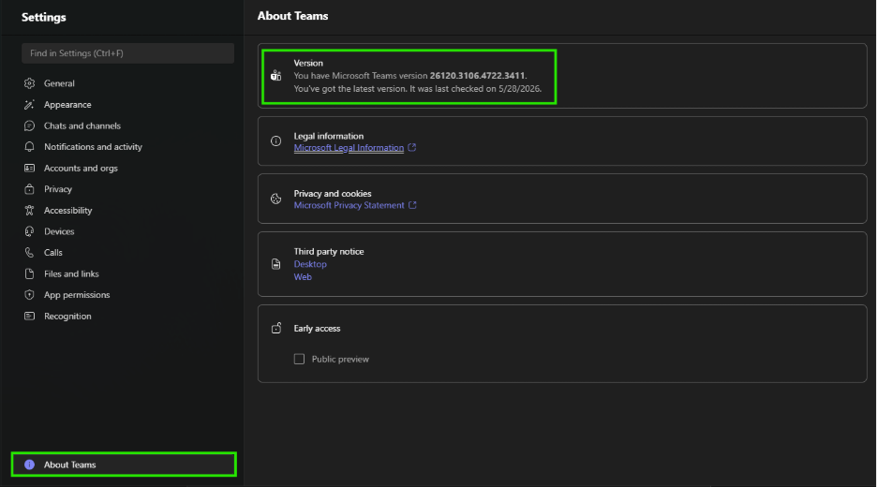
Task: Click the document icon beside Third party notice
Action: [x=275, y=264]
